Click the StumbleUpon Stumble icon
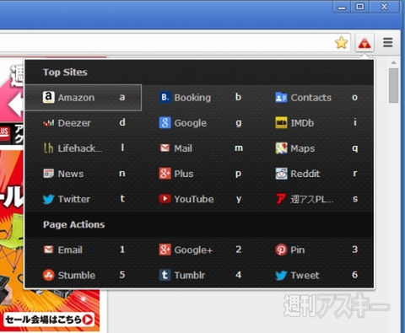 (x=48, y=275)
